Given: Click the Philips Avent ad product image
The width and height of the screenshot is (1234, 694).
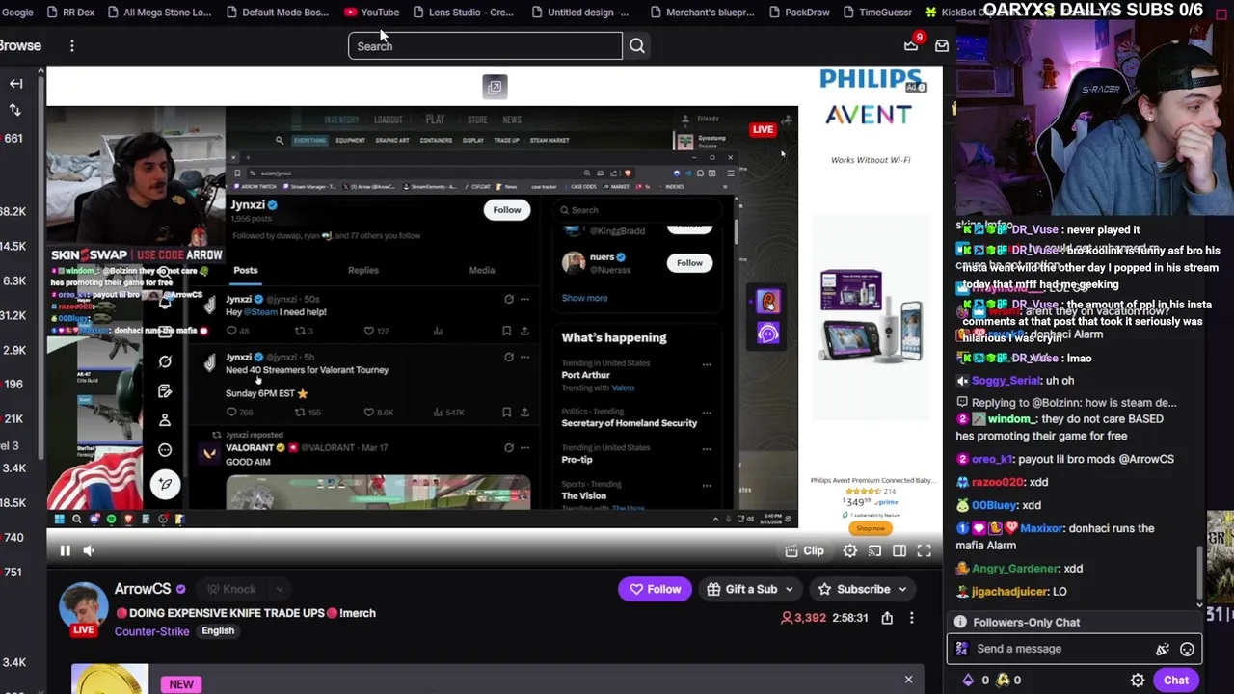Looking at the screenshot, I should pos(871,316).
